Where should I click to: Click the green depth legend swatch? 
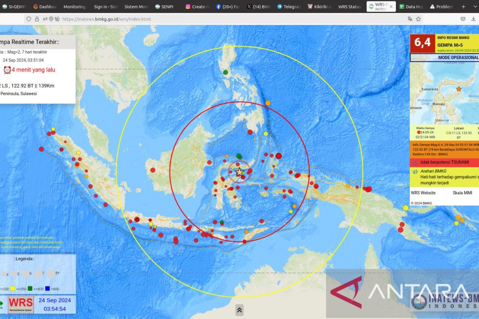point(30,289)
